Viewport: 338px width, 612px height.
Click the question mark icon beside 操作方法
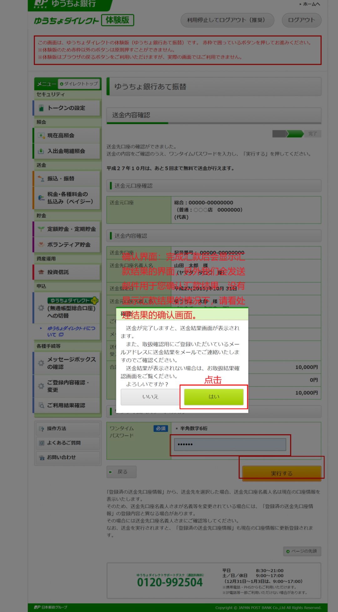click(42, 429)
